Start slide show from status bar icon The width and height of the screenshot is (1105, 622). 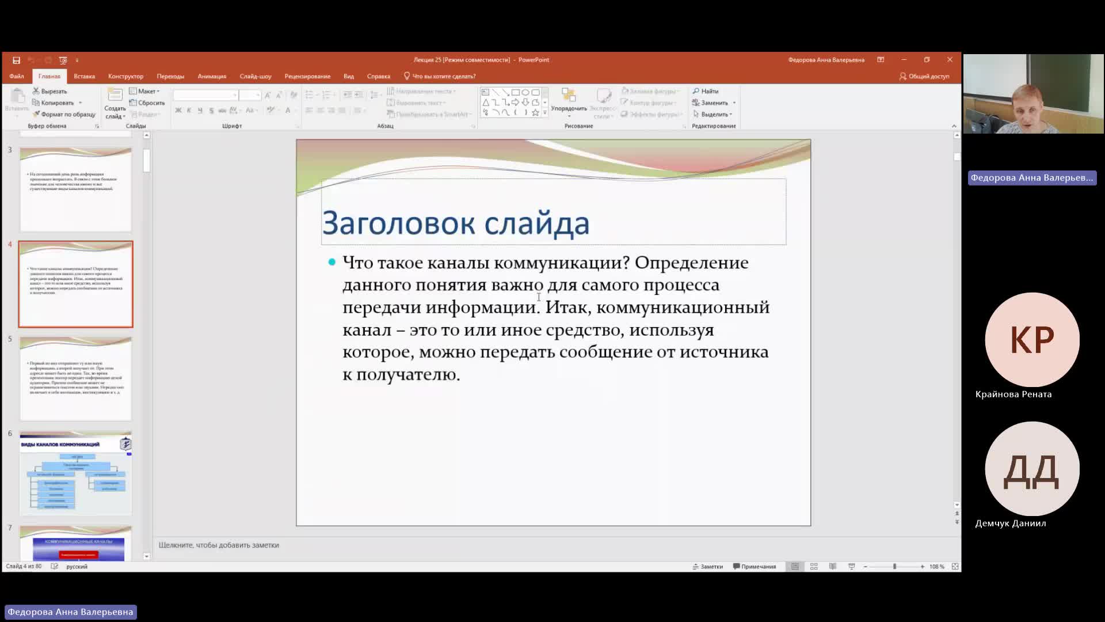click(x=852, y=567)
